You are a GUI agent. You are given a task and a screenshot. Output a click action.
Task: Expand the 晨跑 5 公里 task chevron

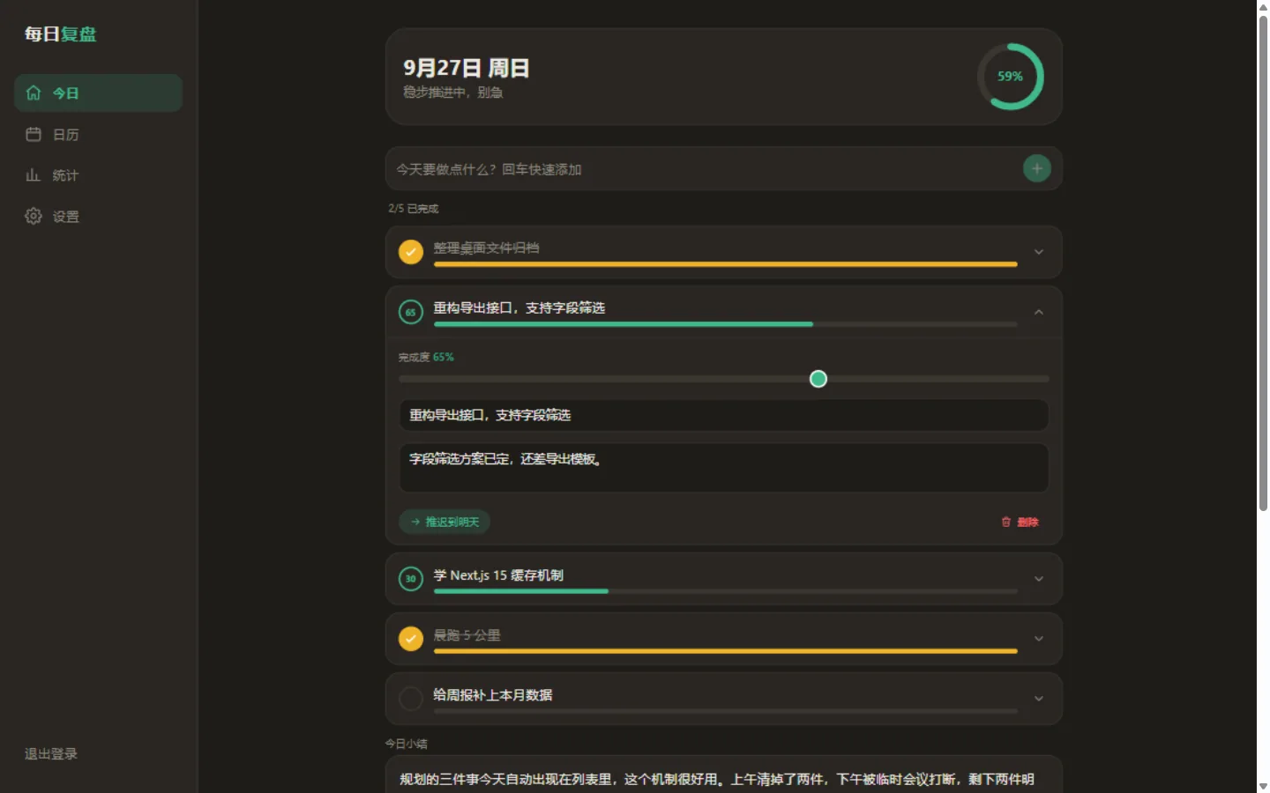pyautogui.click(x=1039, y=639)
